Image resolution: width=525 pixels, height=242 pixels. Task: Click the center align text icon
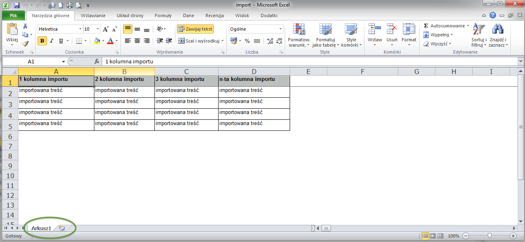tap(137, 41)
